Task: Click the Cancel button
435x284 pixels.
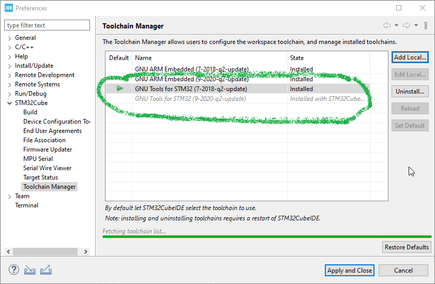Action: [403, 271]
